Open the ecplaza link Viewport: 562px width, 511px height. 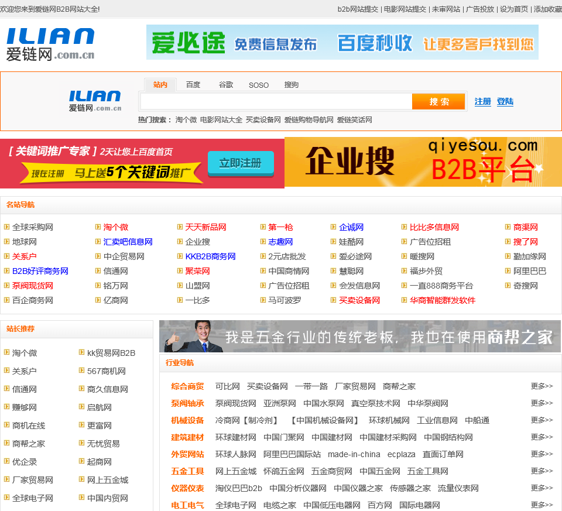(401, 454)
